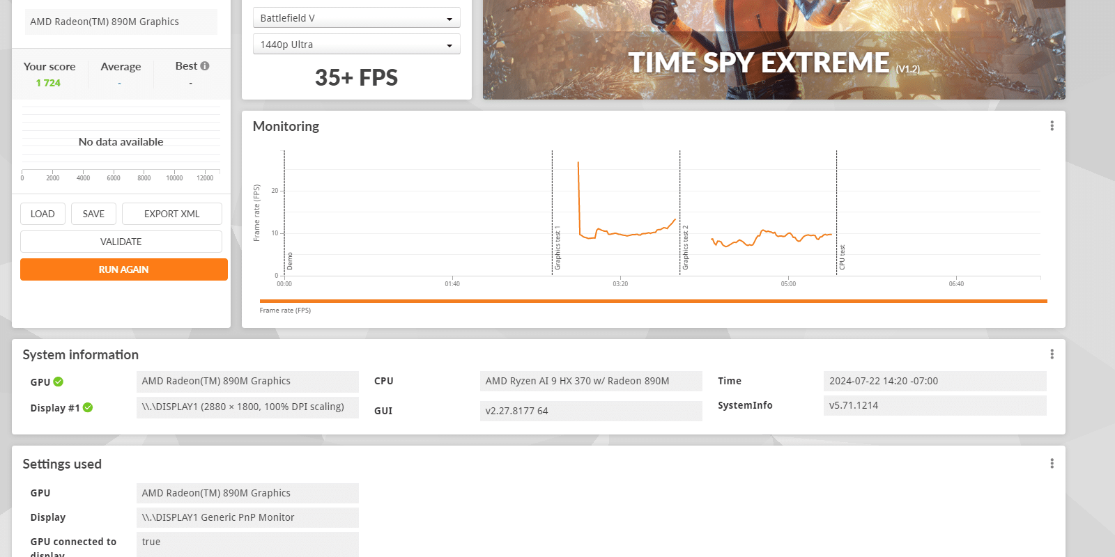Click the EXPORT XML button
Screen dimensions: 1115x557
pyautogui.click(x=172, y=214)
